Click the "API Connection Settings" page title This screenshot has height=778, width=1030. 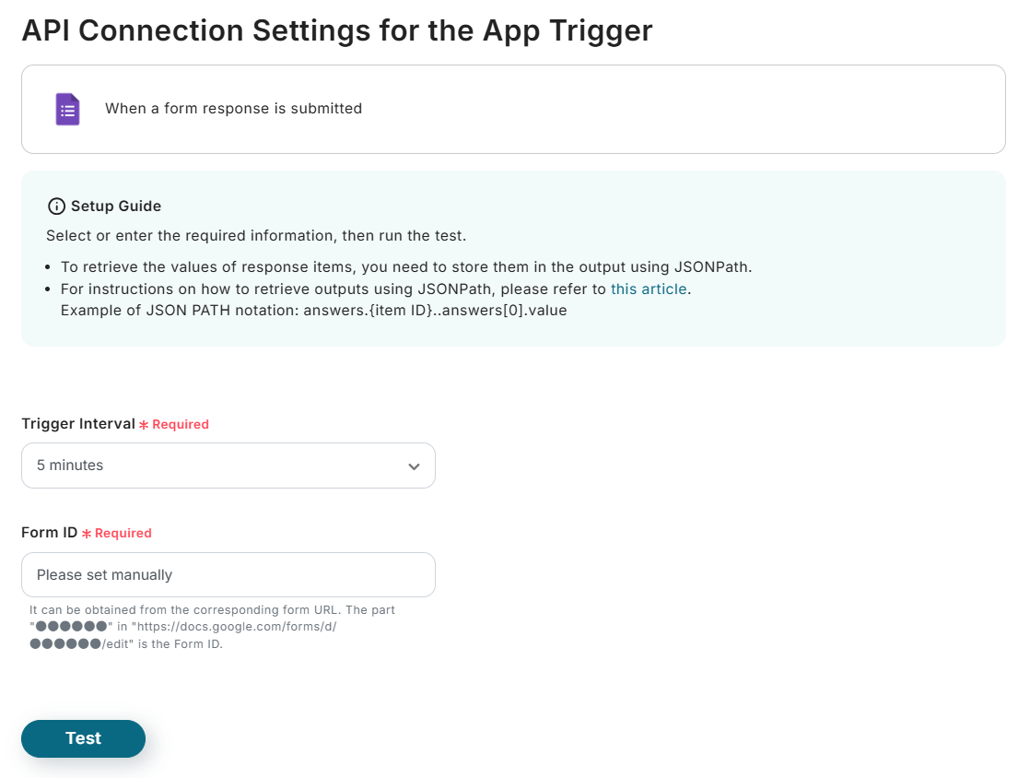point(336,30)
